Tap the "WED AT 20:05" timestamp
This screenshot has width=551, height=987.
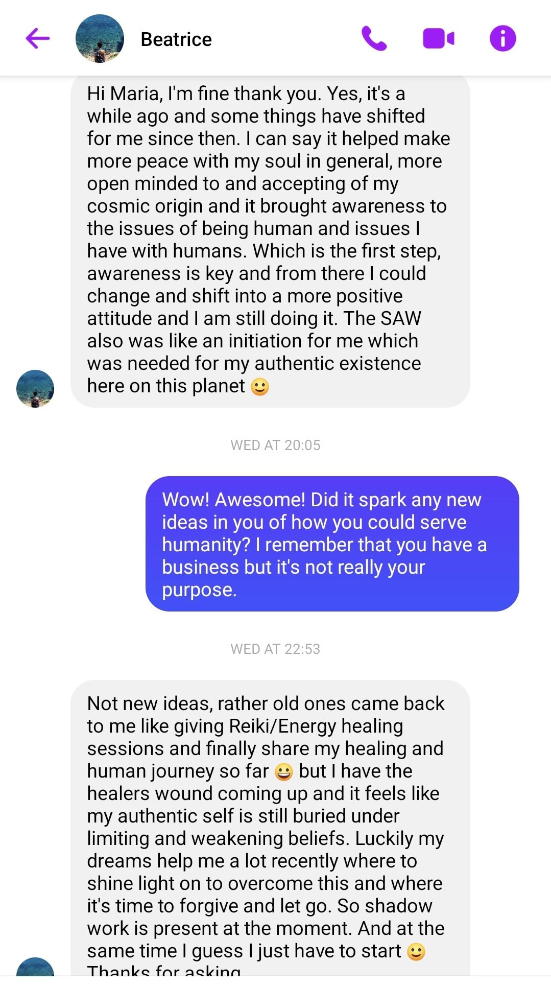275,445
